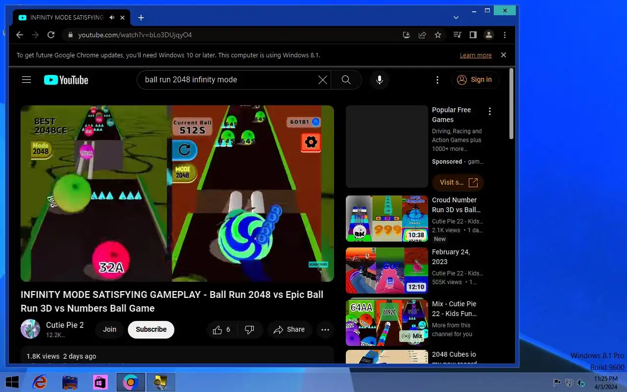Search with your voice microphone button

point(380,80)
